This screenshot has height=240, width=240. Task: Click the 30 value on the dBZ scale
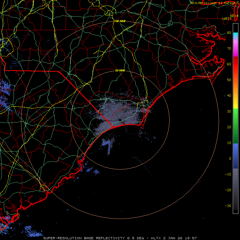click(229, 111)
